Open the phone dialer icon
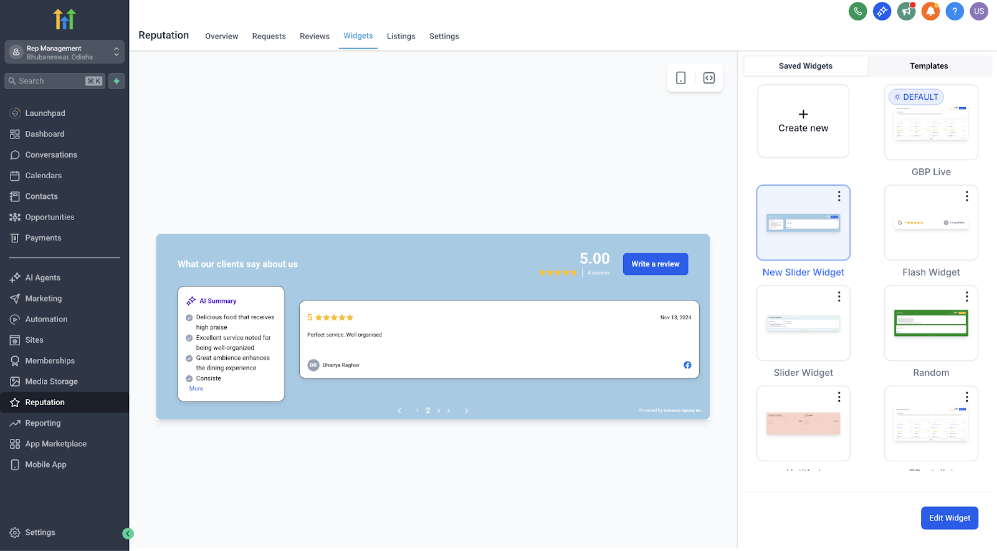Viewport: 997px width, 551px height. (858, 11)
